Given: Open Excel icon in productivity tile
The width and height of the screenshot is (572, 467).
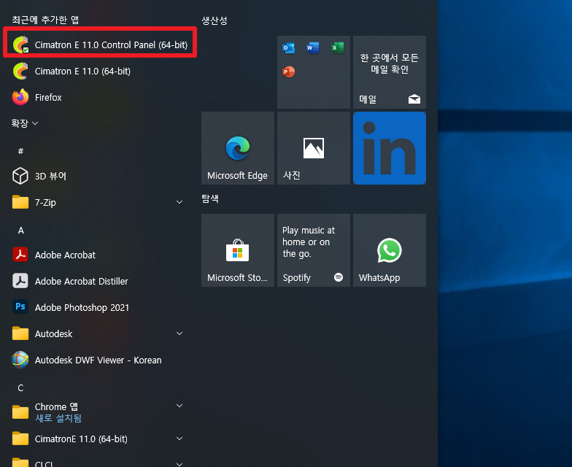Looking at the screenshot, I should [337, 48].
